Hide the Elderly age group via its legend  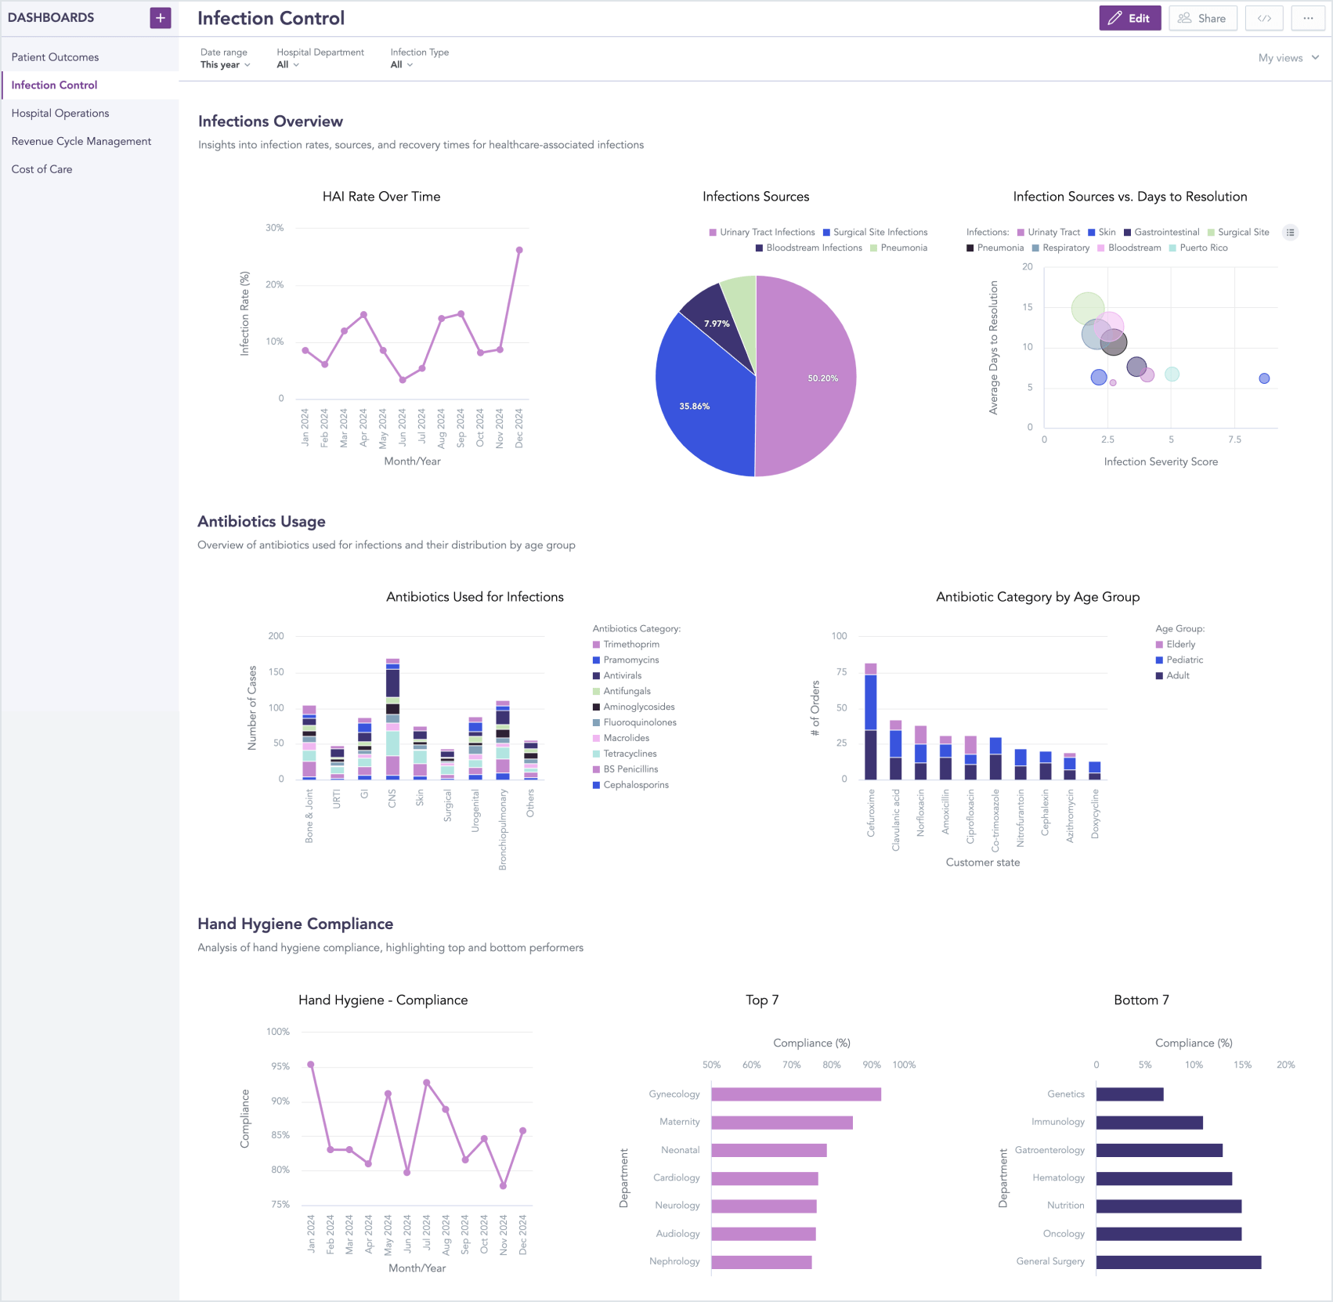pyautogui.click(x=1179, y=644)
